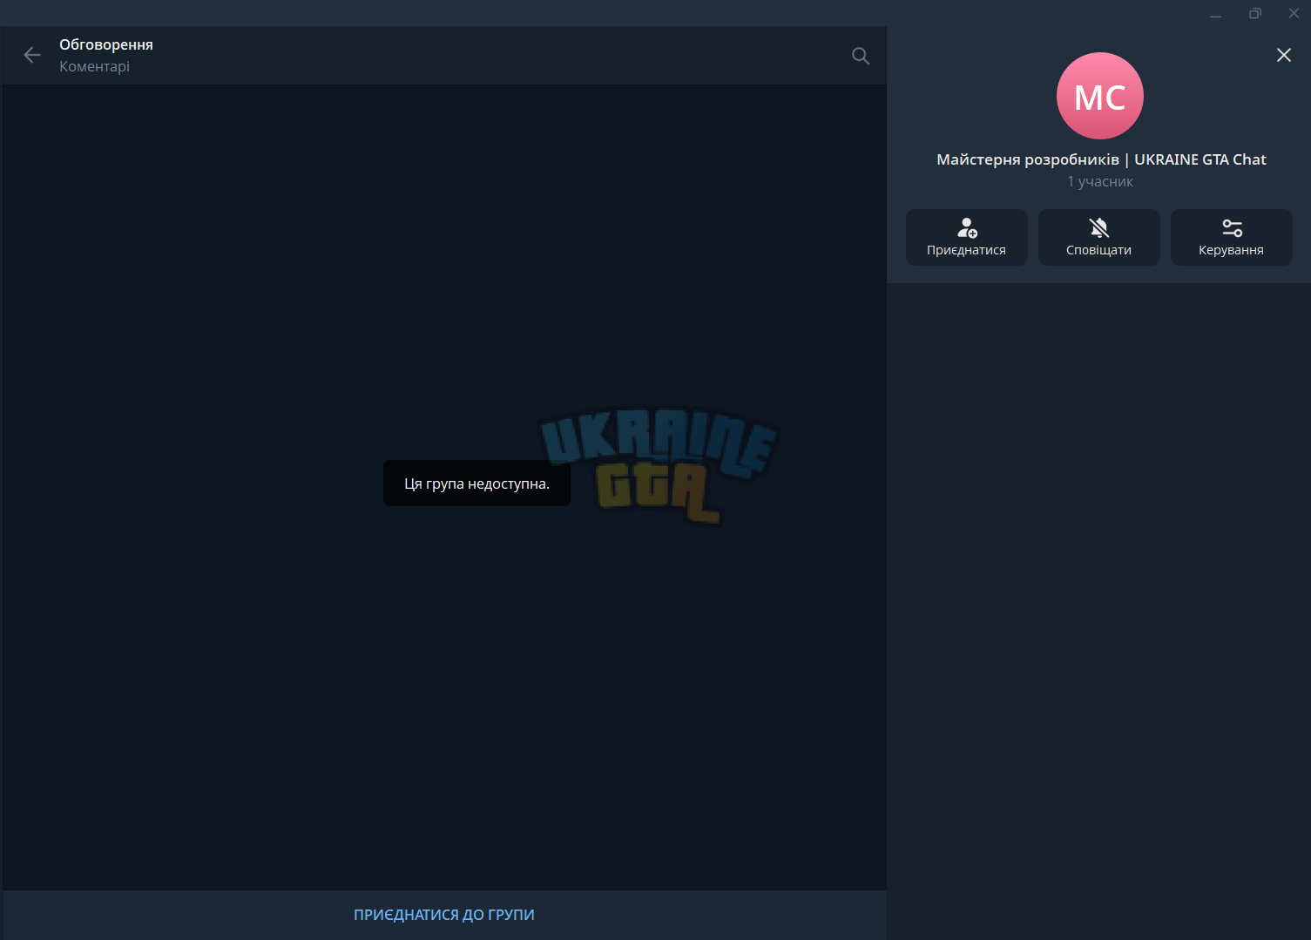Screen dimensions: 1311x940
Task: Open search in the discussion header
Action: coord(861,56)
